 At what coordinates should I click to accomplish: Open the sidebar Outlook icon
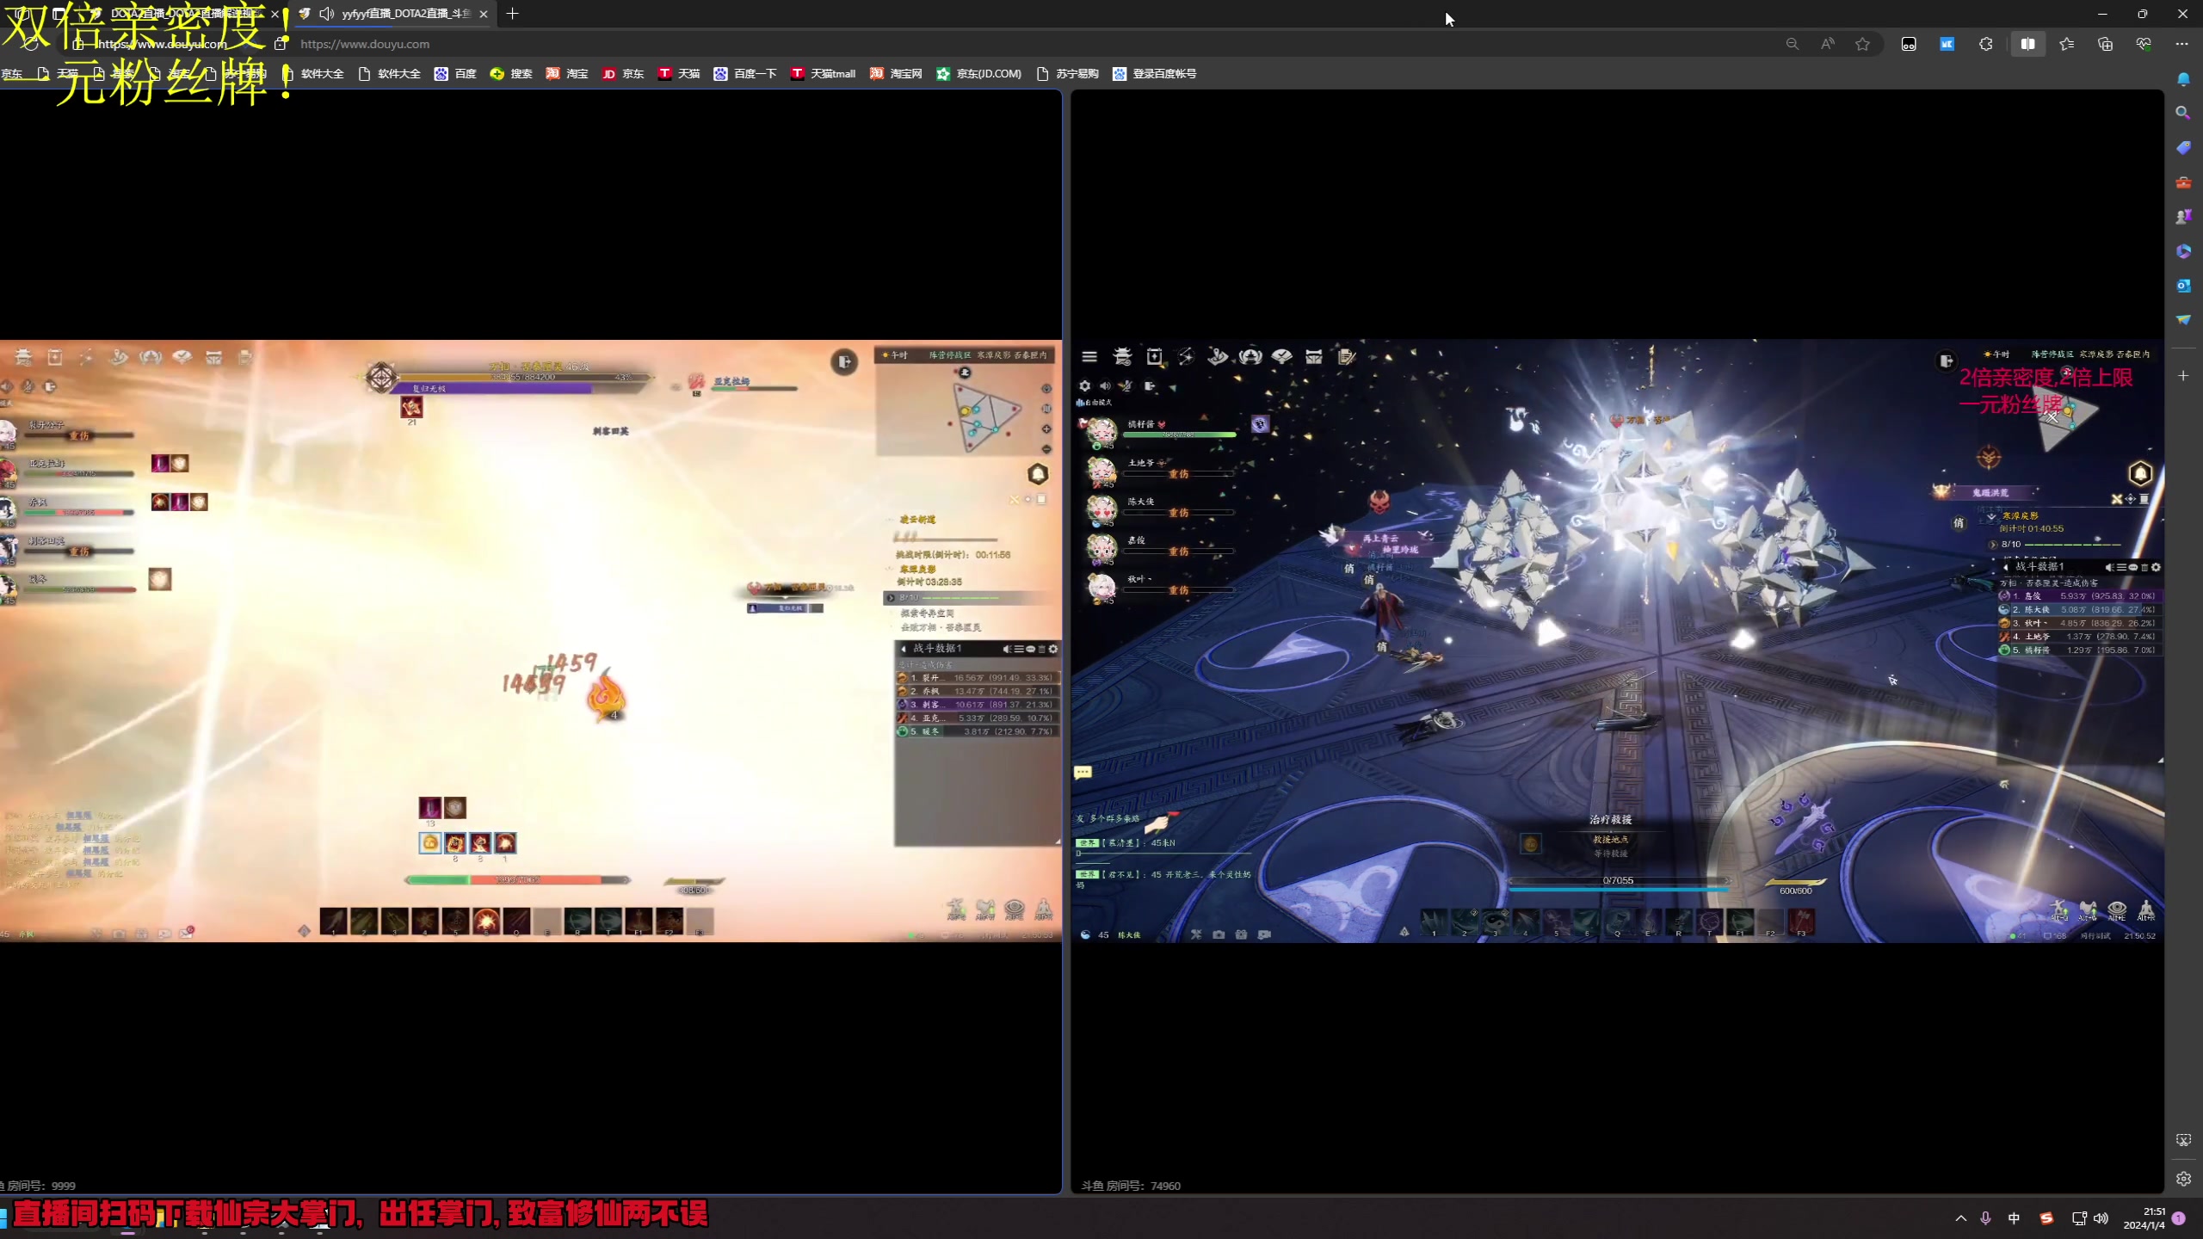click(x=2183, y=286)
